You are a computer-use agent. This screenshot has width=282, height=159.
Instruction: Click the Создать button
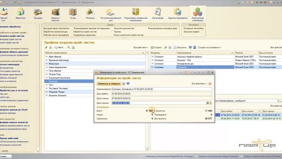click(x=156, y=47)
